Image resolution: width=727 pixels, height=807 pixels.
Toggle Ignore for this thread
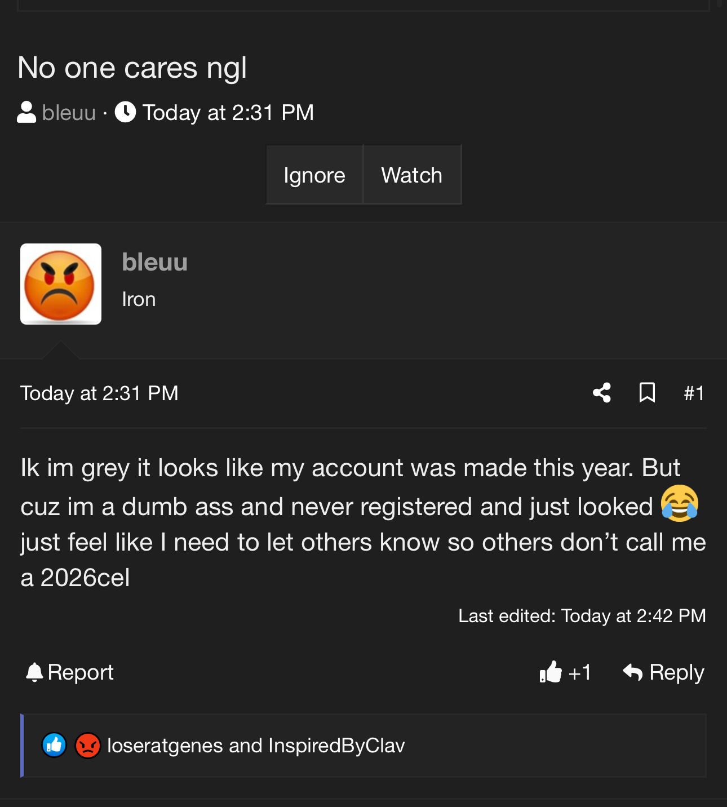click(x=314, y=175)
